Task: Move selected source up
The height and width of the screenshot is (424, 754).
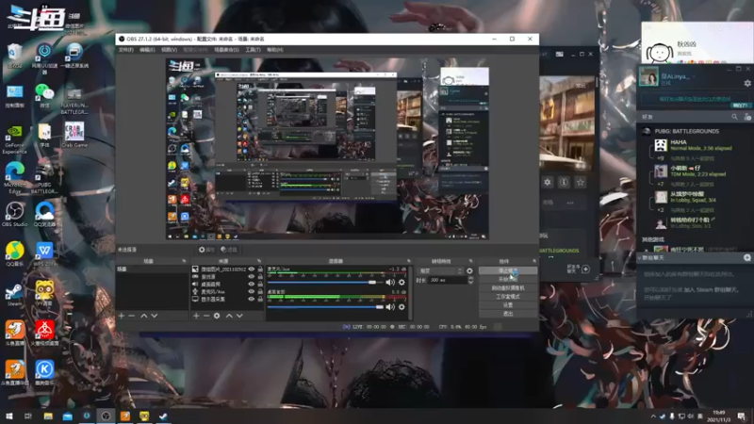Action: (229, 316)
